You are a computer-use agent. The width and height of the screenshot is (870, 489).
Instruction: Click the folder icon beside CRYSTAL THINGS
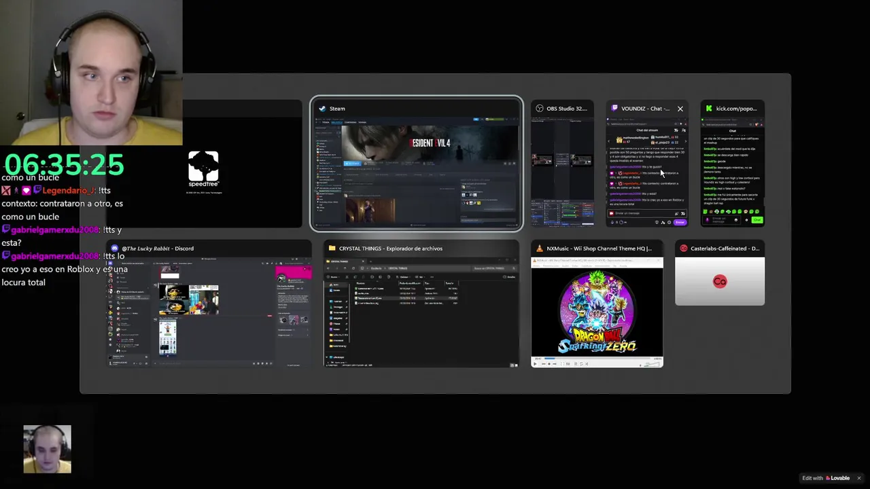pos(332,249)
